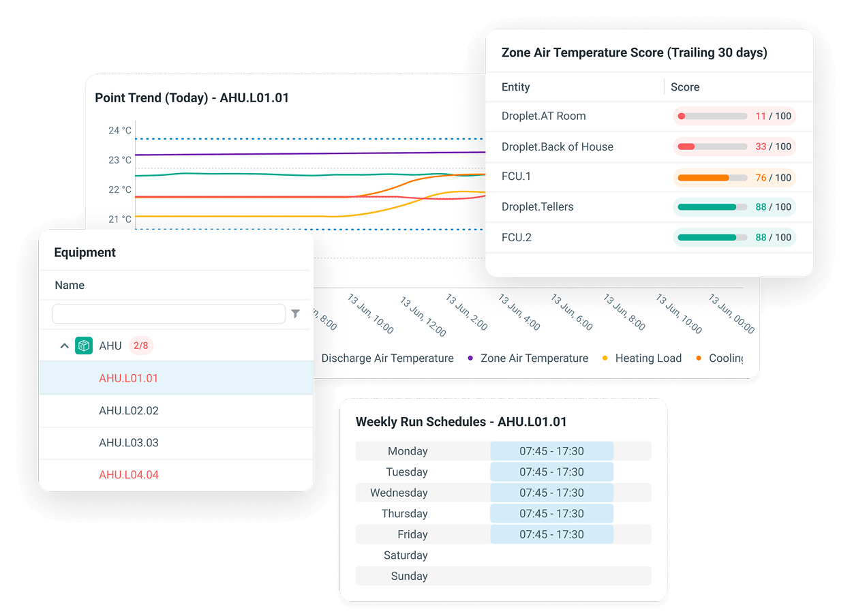Click the Point Trend (Today) chart title
852x616 pixels.
pyautogui.click(x=192, y=98)
